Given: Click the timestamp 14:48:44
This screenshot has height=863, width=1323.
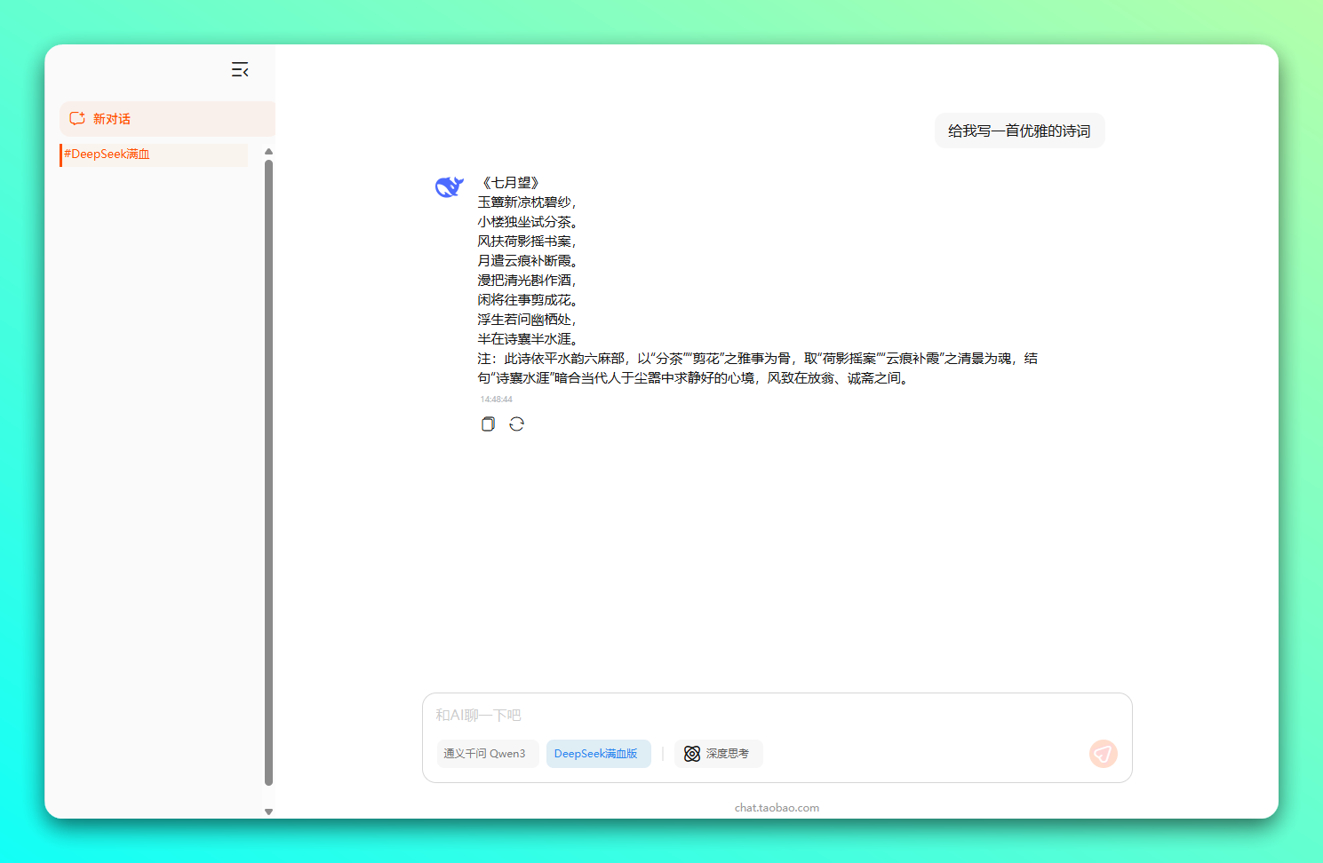Looking at the screenshot, I should [496, 400].
